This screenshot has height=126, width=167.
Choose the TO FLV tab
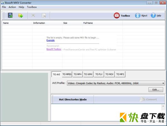click(99, 74)
